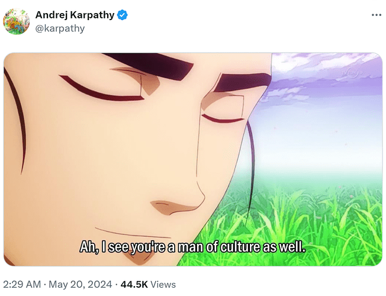
Task: Click the May 20, 2024 date
Action: [81, 284]
